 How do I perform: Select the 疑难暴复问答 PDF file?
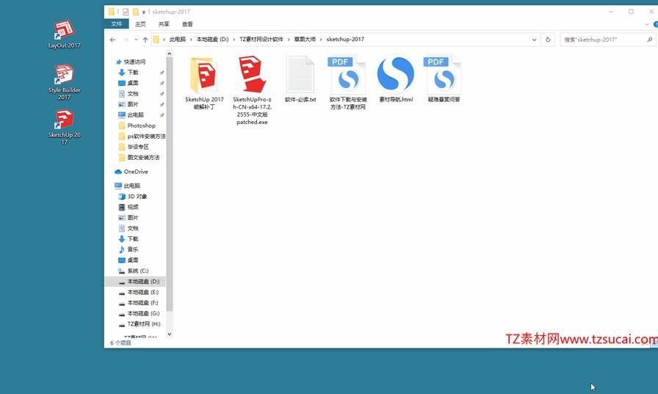444,79
